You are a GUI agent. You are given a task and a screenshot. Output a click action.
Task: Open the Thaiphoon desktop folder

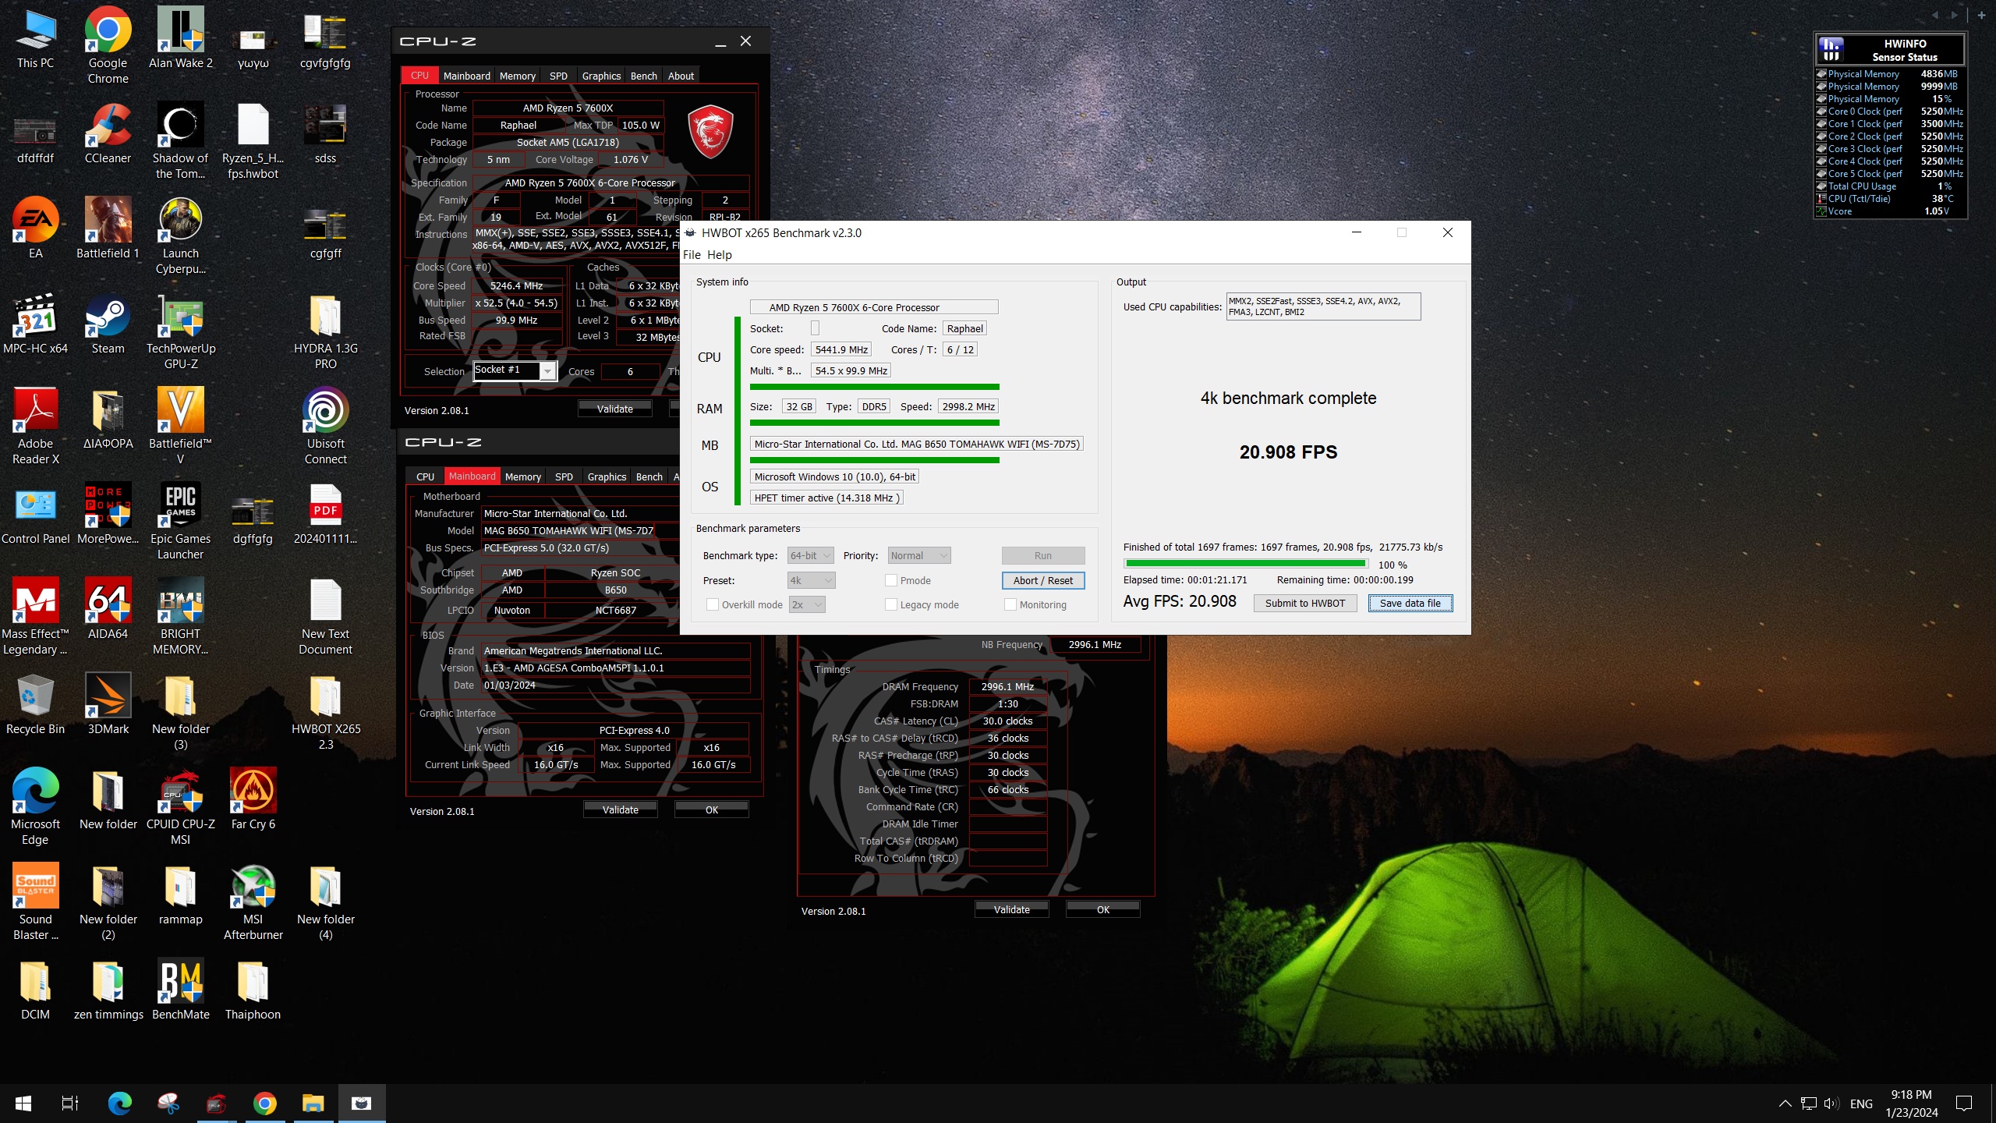point(253,989)
